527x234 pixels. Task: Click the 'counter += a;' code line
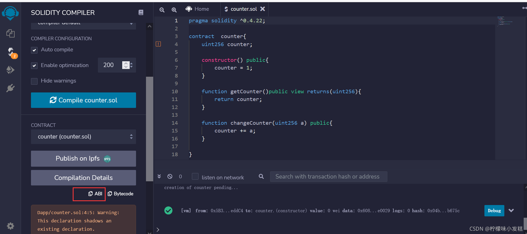coord(235,131)
